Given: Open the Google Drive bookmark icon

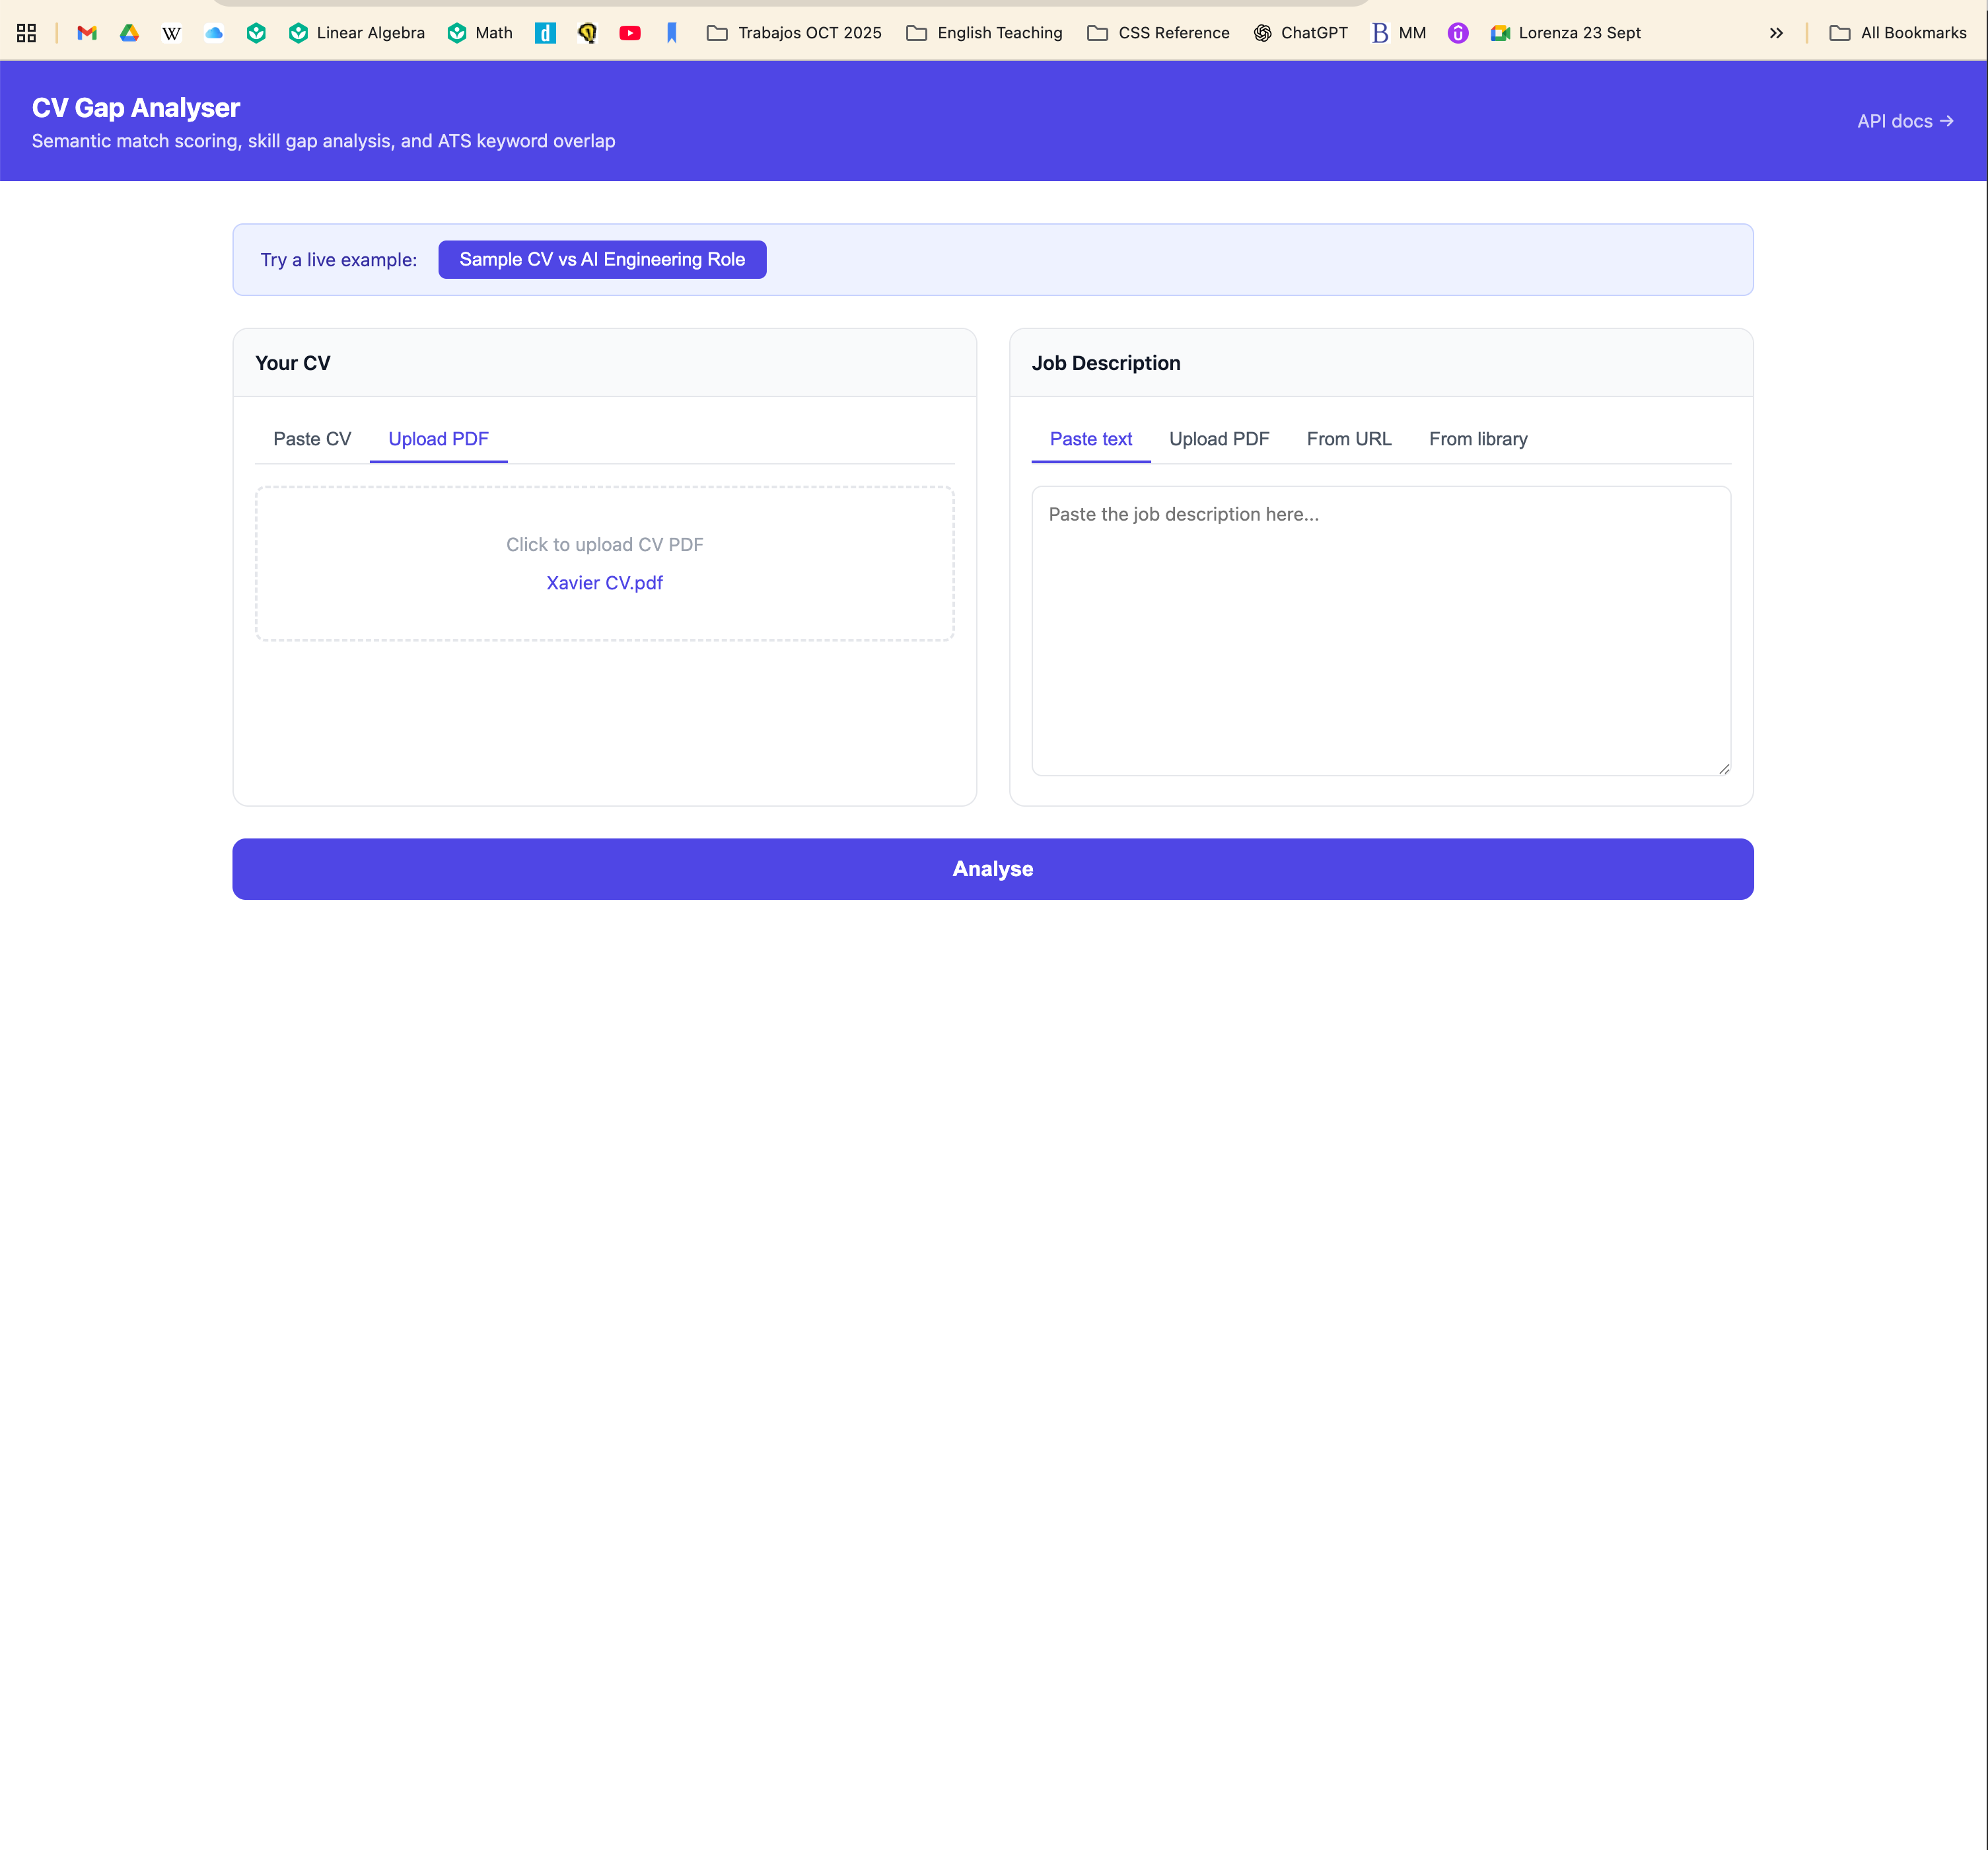Looking at the screenshot, I should 129,33.
